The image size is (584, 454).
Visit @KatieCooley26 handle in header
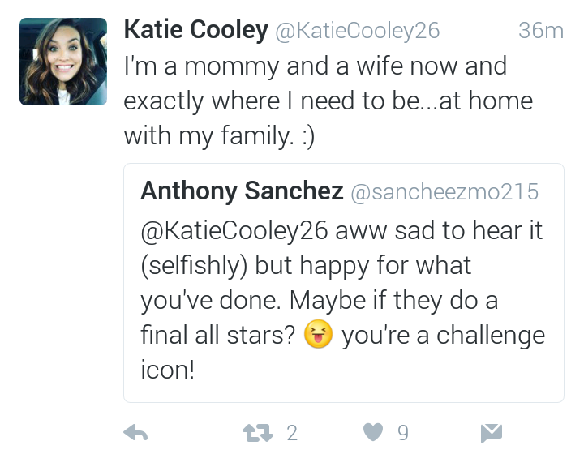click(x=358, y=31)
